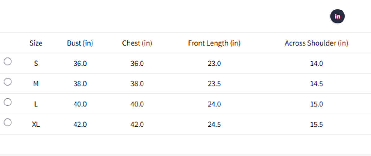Click the 15.0 across shoulder value

pyautogui.click(x=316, y=104)
